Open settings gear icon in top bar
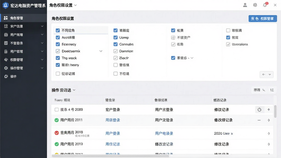This screenshot has height=158, width=281. click(255, 5)
